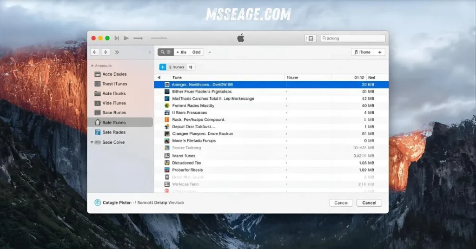Click the search field containing 'acking'
Image resolution: width=476 pixels, height=249 pixels.
point(353,38)
